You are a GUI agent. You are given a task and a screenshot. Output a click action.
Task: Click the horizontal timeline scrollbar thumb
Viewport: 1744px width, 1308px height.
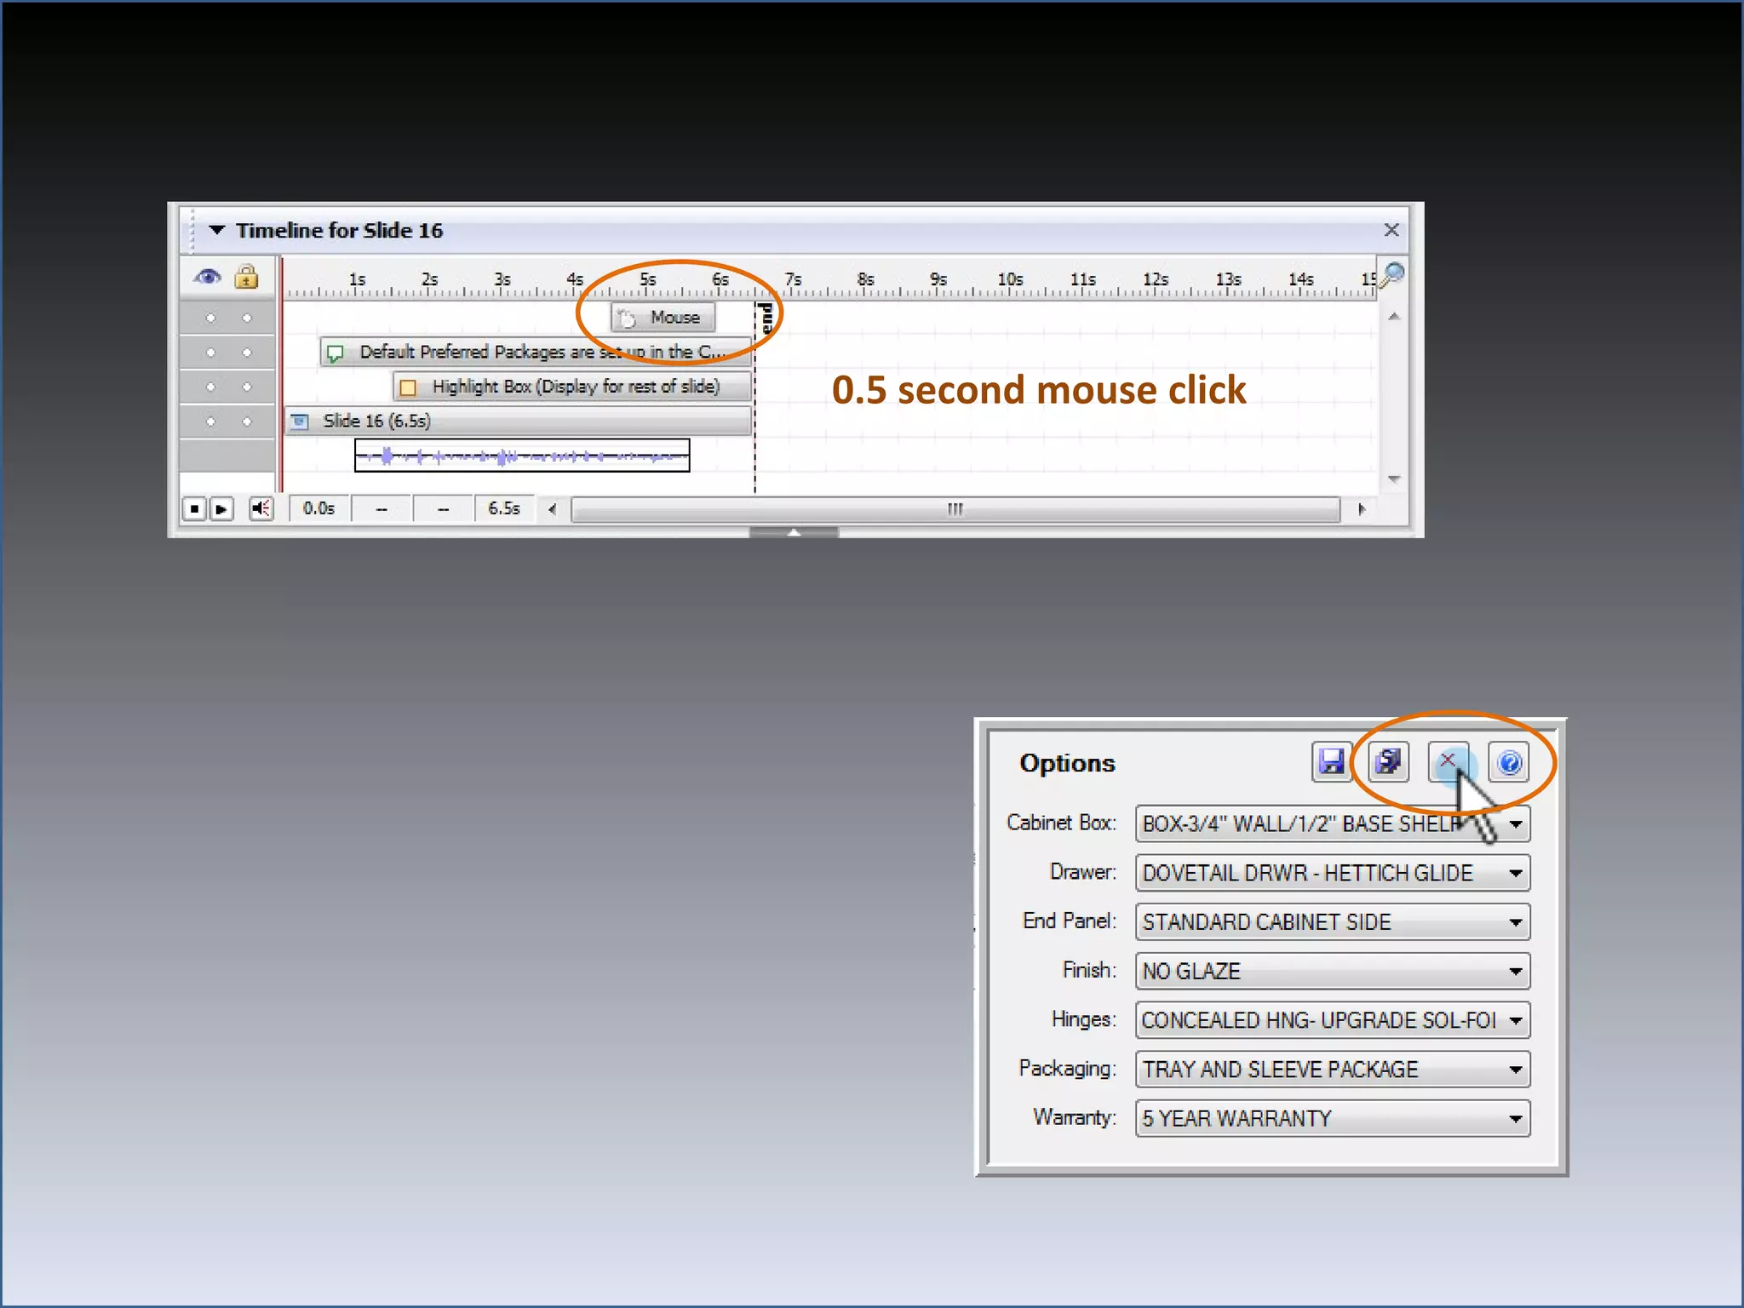click(x=955, y=509)
